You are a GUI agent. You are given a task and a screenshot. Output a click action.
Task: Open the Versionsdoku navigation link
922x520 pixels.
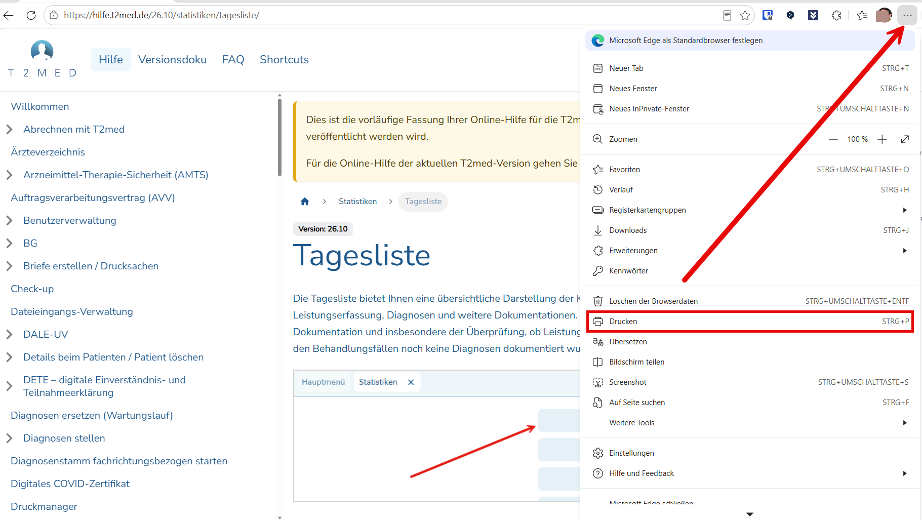(172, 60)
